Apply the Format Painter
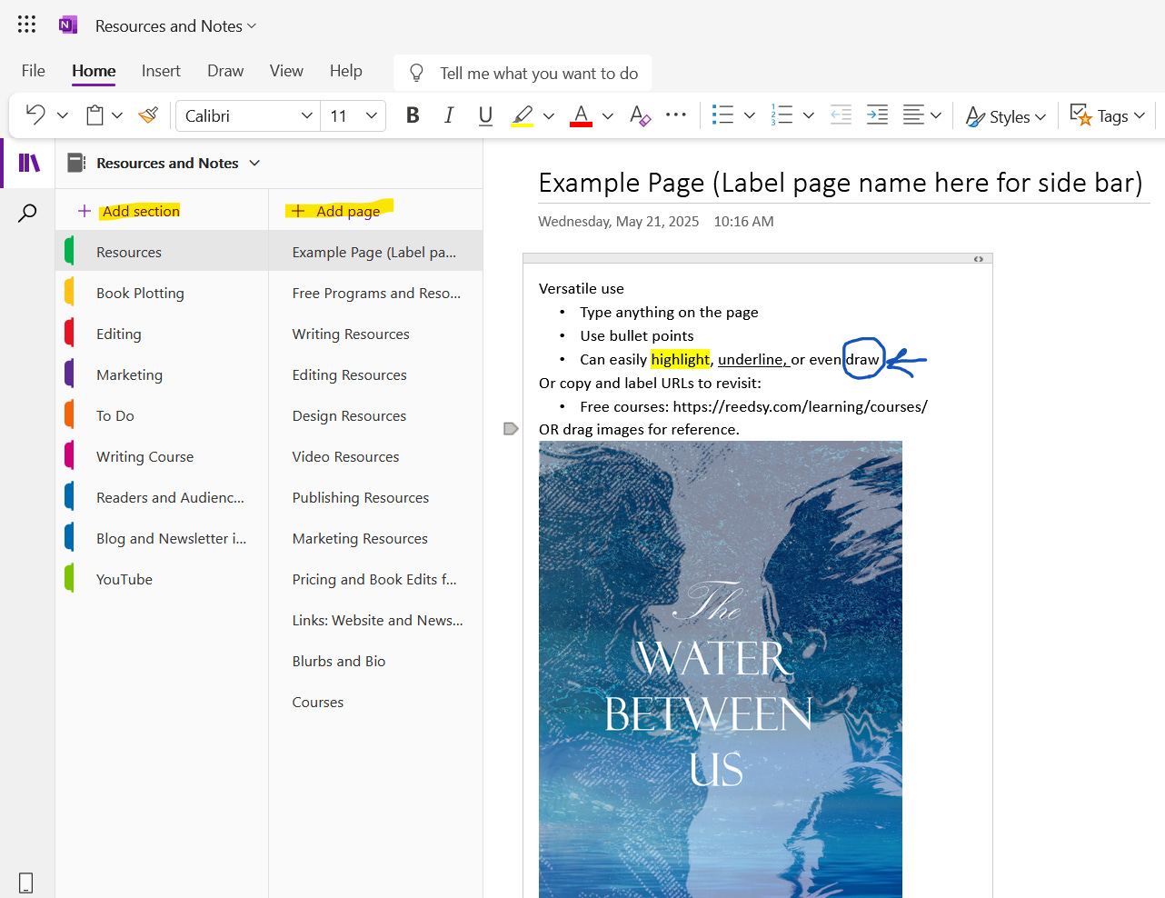Screen dimensions: 1165x898 point(148,115)
